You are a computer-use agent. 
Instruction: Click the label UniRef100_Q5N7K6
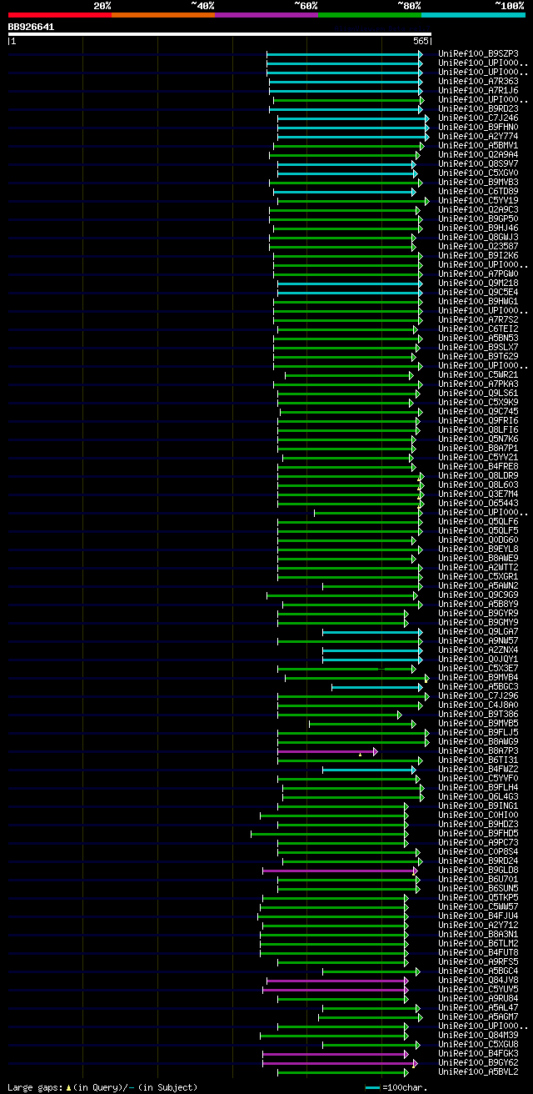coord(478,439)
